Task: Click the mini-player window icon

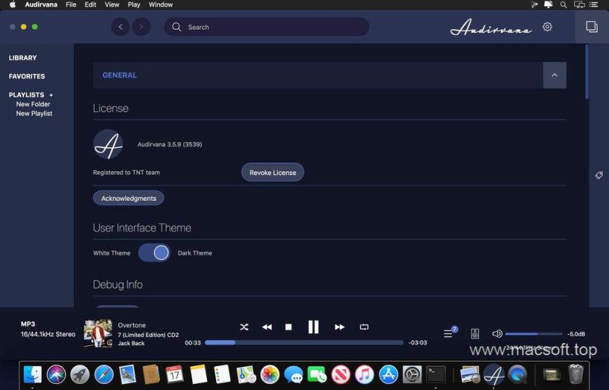Action: 591,27
